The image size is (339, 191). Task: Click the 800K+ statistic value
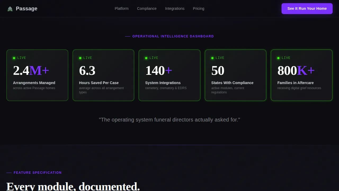(x=296, y=71)
